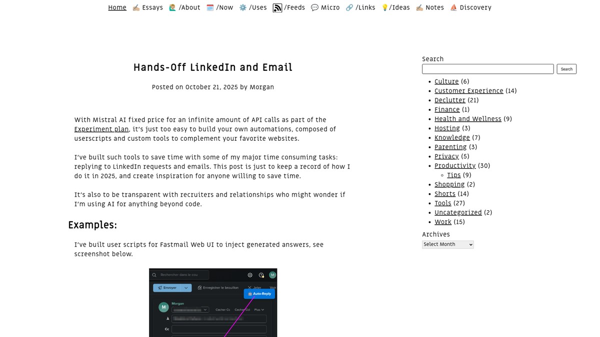Click the writing-hand icon beside Essays
The image size is (600, 337).
(x=136, y=7)
